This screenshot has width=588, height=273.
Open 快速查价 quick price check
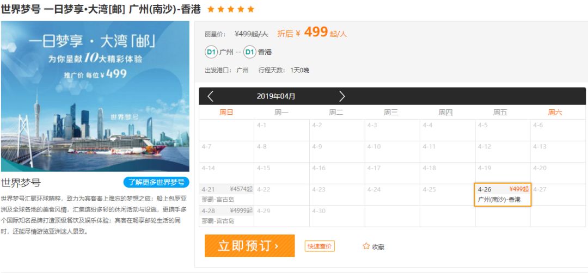pyautogui.click(x=320, y=246)
